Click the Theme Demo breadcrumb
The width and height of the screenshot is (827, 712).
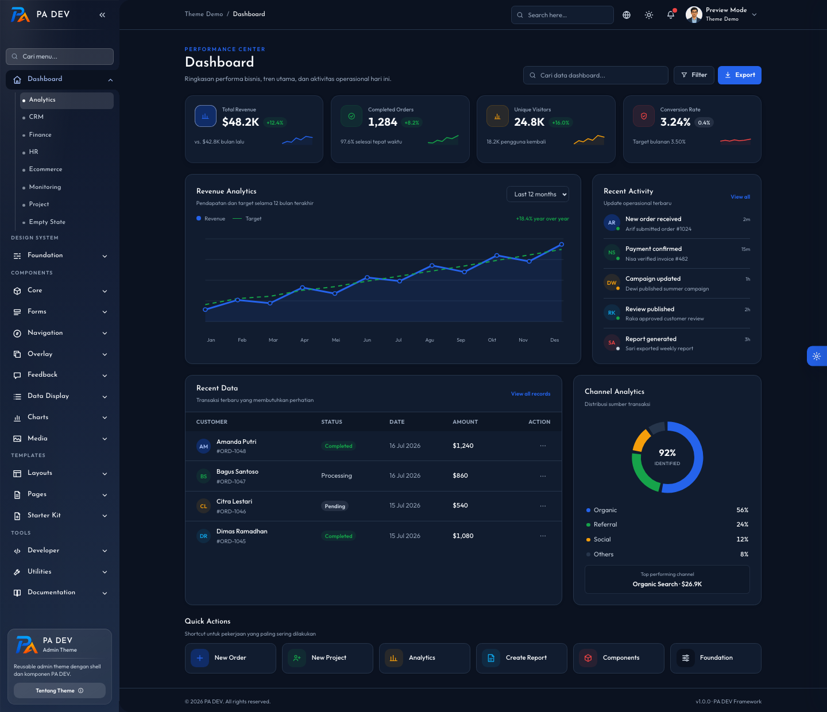(x=204, y=14)
